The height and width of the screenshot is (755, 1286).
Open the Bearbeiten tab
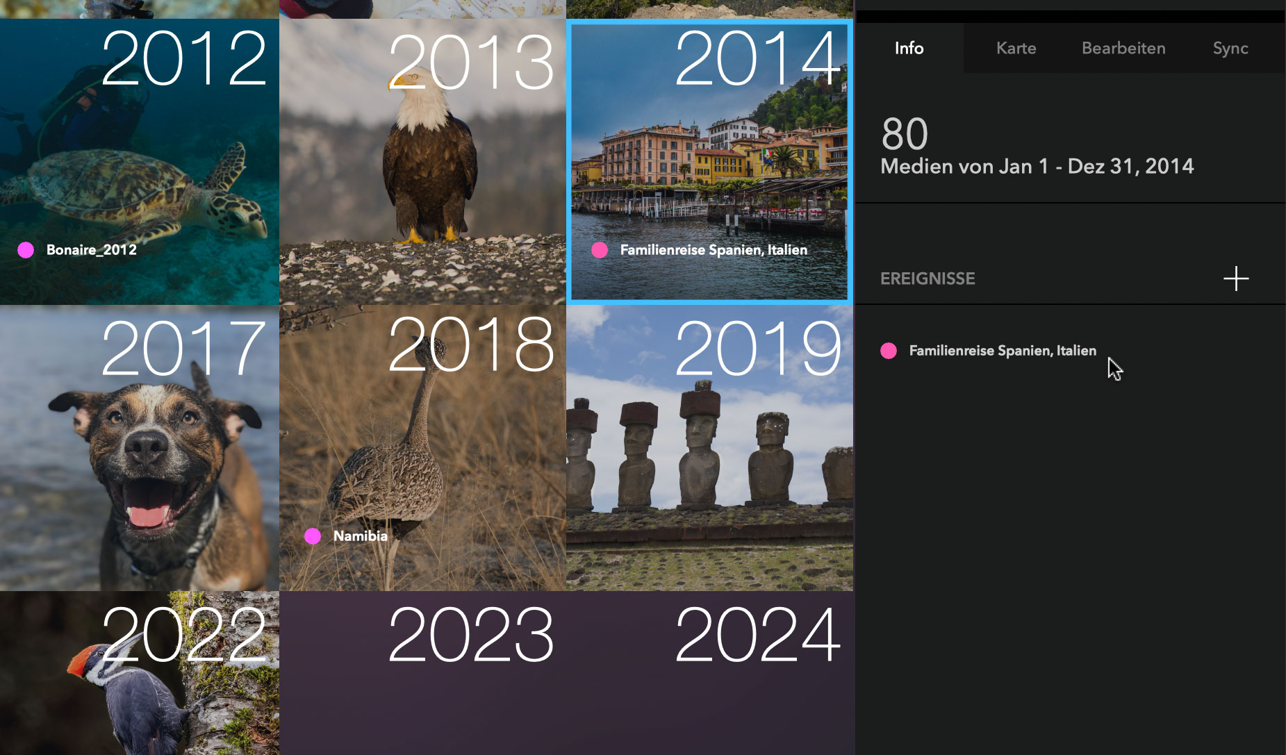1123,48
